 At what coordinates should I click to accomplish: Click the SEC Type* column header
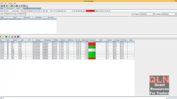pyautogui.click(x=124, y=40)
